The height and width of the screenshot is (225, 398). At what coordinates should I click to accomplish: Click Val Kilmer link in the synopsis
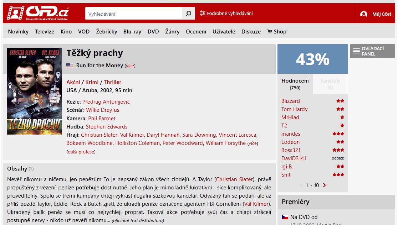[256, 204]
